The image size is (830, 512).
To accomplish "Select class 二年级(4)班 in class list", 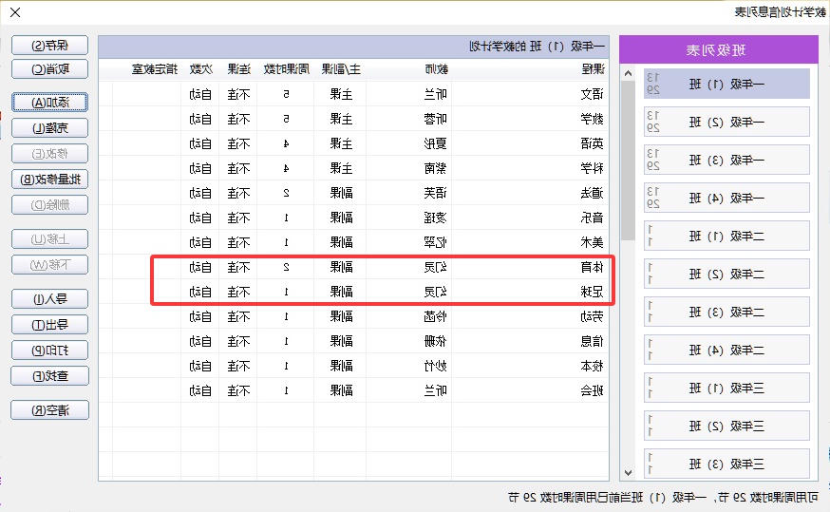I will point(726,350).
